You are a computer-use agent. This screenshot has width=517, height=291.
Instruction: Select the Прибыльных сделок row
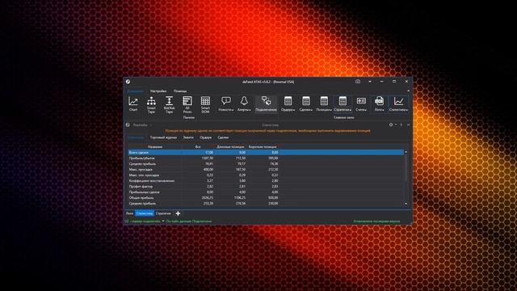[266, 192]
